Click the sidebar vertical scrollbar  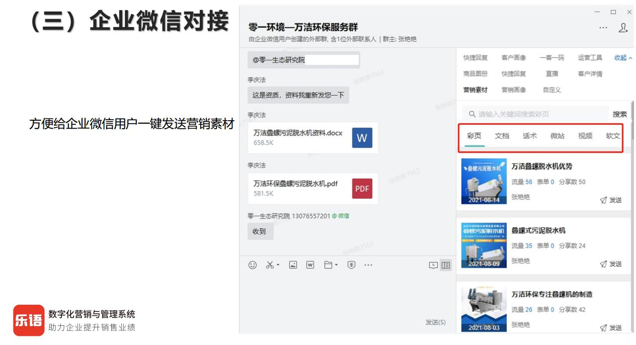[632, 121]
